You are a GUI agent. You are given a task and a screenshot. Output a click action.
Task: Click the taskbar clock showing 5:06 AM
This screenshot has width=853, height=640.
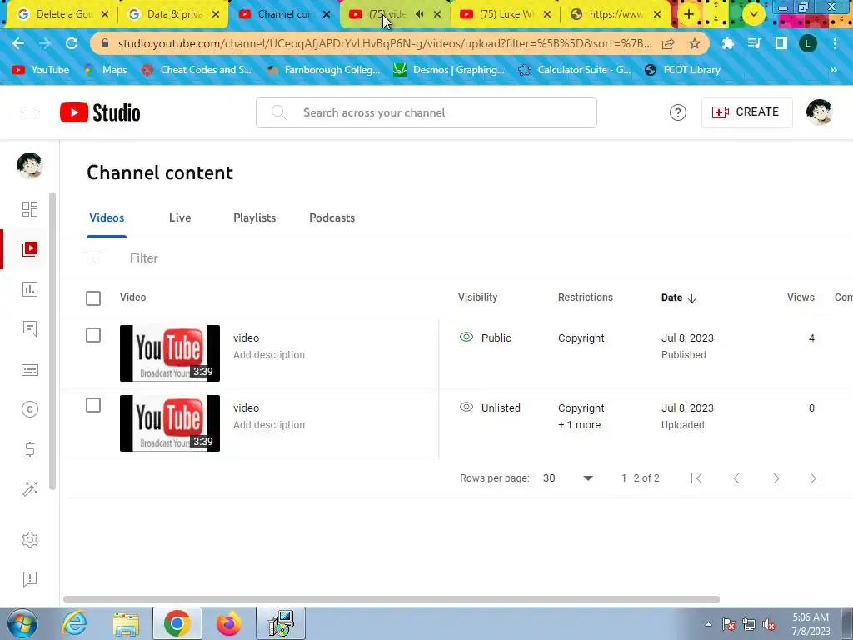tap(811, 617)
